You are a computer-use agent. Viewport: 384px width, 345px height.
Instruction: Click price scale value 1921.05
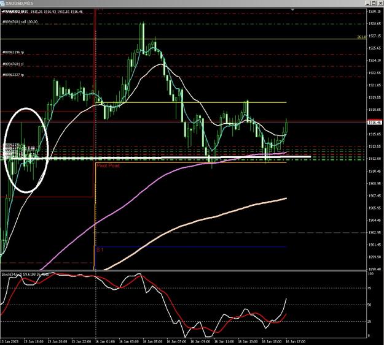pos(375,85)
